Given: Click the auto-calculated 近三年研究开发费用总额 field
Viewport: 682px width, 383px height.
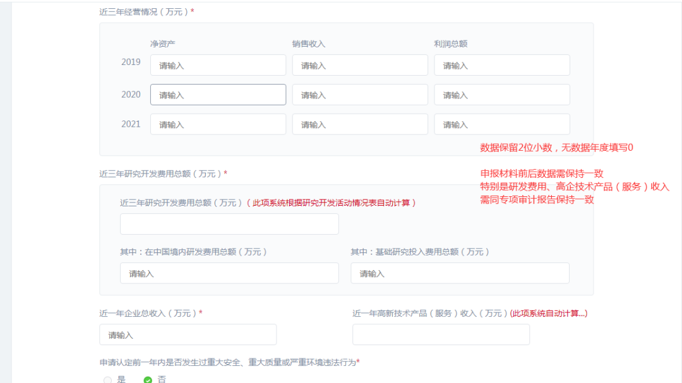Looking at the screenshot, I should (x=229, y=224).
